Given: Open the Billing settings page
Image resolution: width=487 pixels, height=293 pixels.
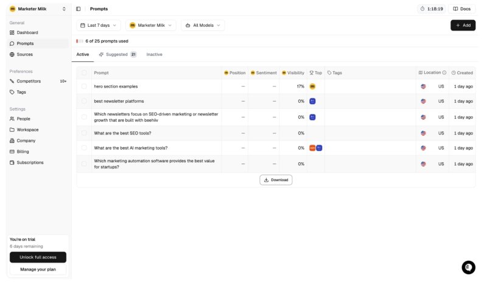Looking at the screenshot, I should [23, 151].
